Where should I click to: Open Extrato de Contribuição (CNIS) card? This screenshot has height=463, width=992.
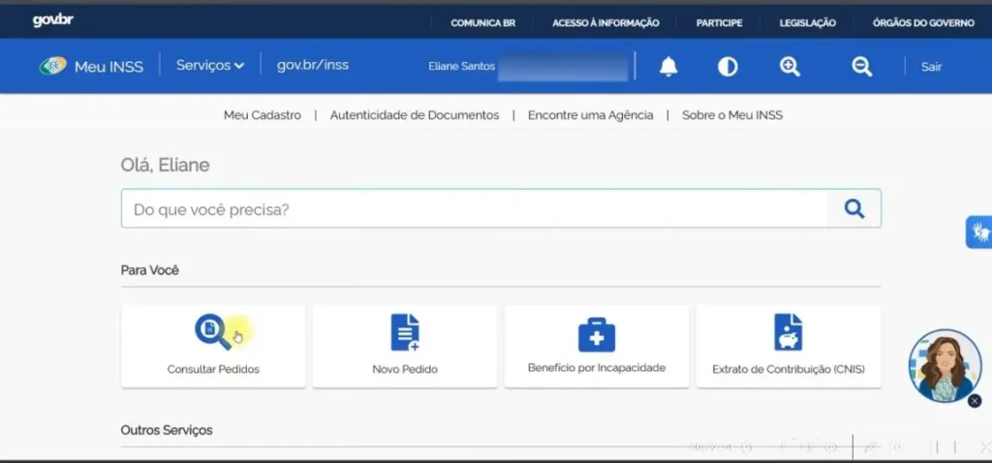coord(789,346)
